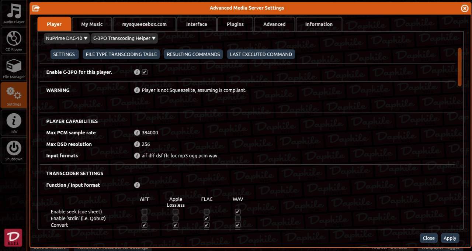Image resolution: width=472 pixels, height=251 pixels.
Task: Show info for Max PCM sample rate
Action: 137,133
